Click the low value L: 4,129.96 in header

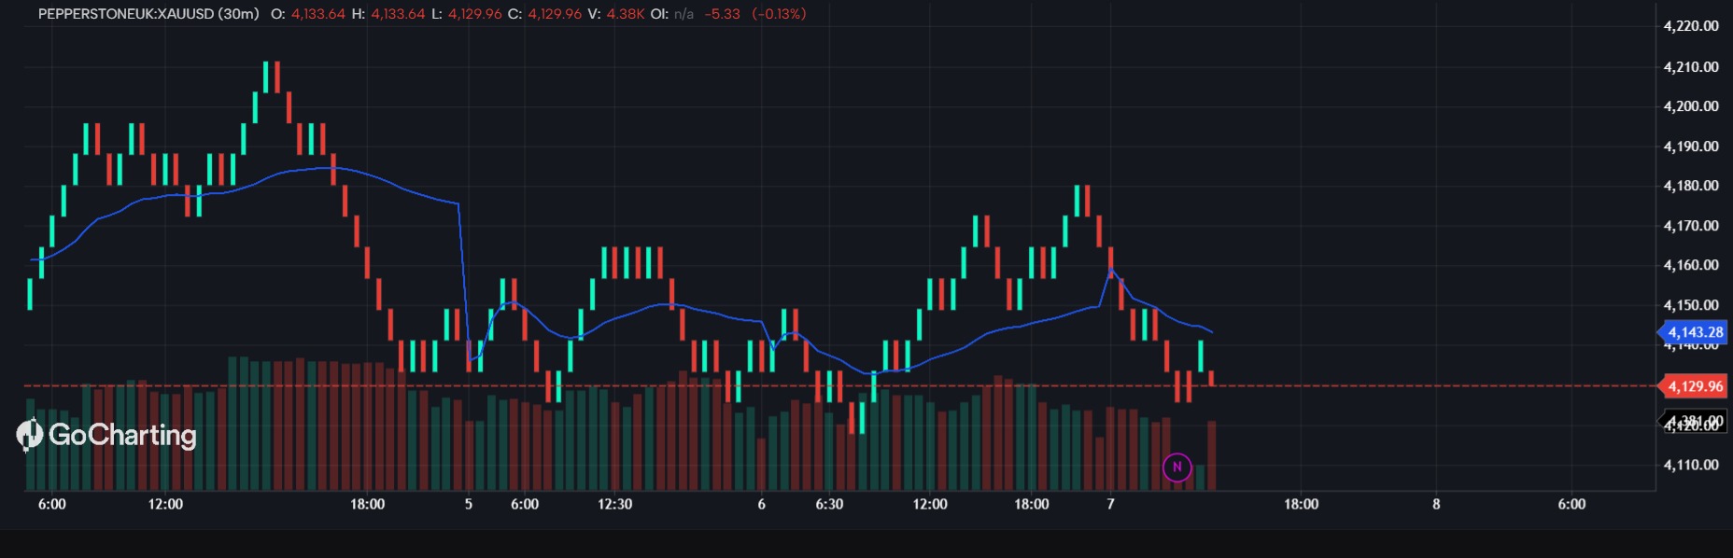(466, 14)
